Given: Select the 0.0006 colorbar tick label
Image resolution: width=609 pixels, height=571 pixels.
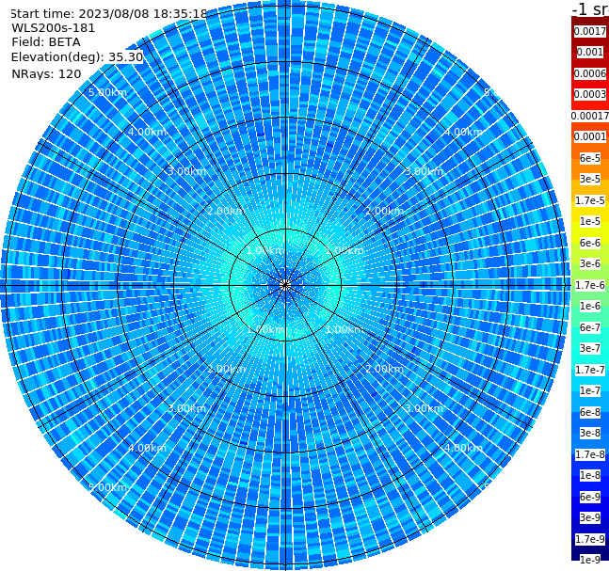Looking at the screenshot, I should click(x=590, y=73).
